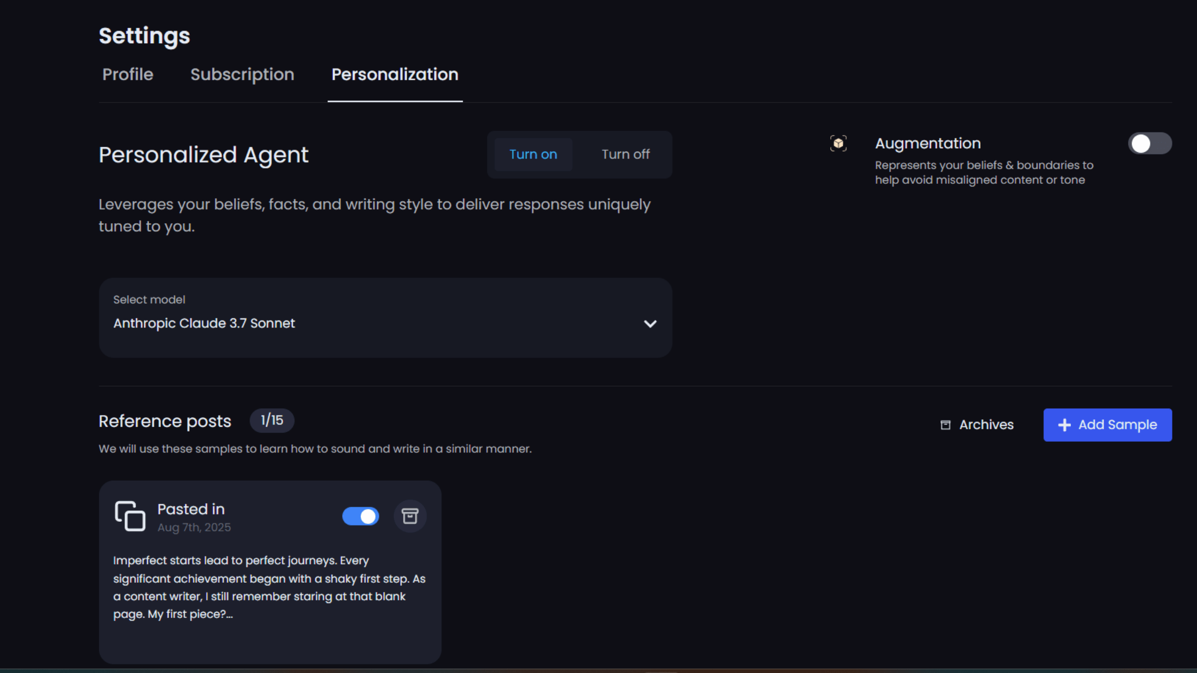Select Turn on for Personalized Agent
1197x673 pixels.
[533, 154]
